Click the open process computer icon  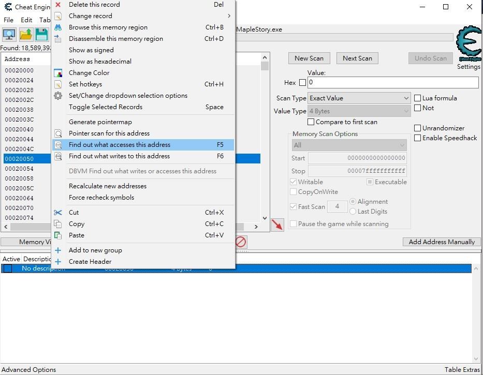(x=9, y=35)
